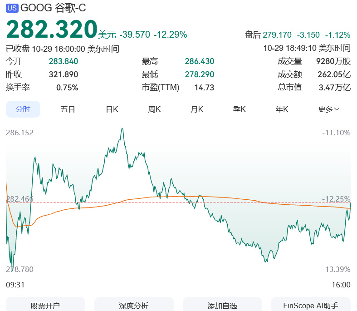Click the 最高 value 286.430
357x311 pixels.
pos(200,61)
